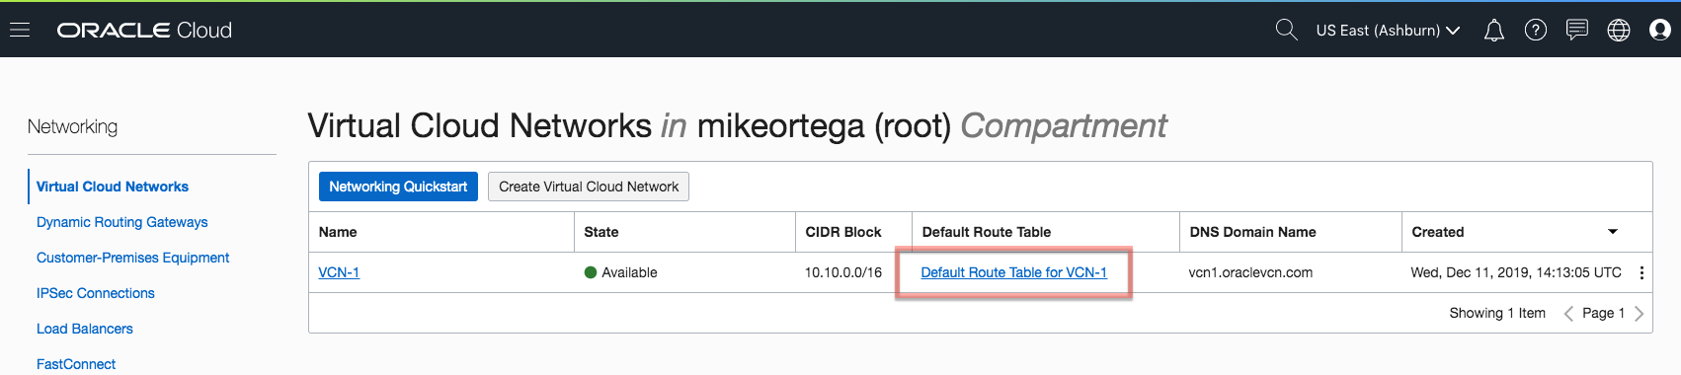Toggle the Created column sort arrow
The height and width of the screenshot is (375, 1681).
1613,232
